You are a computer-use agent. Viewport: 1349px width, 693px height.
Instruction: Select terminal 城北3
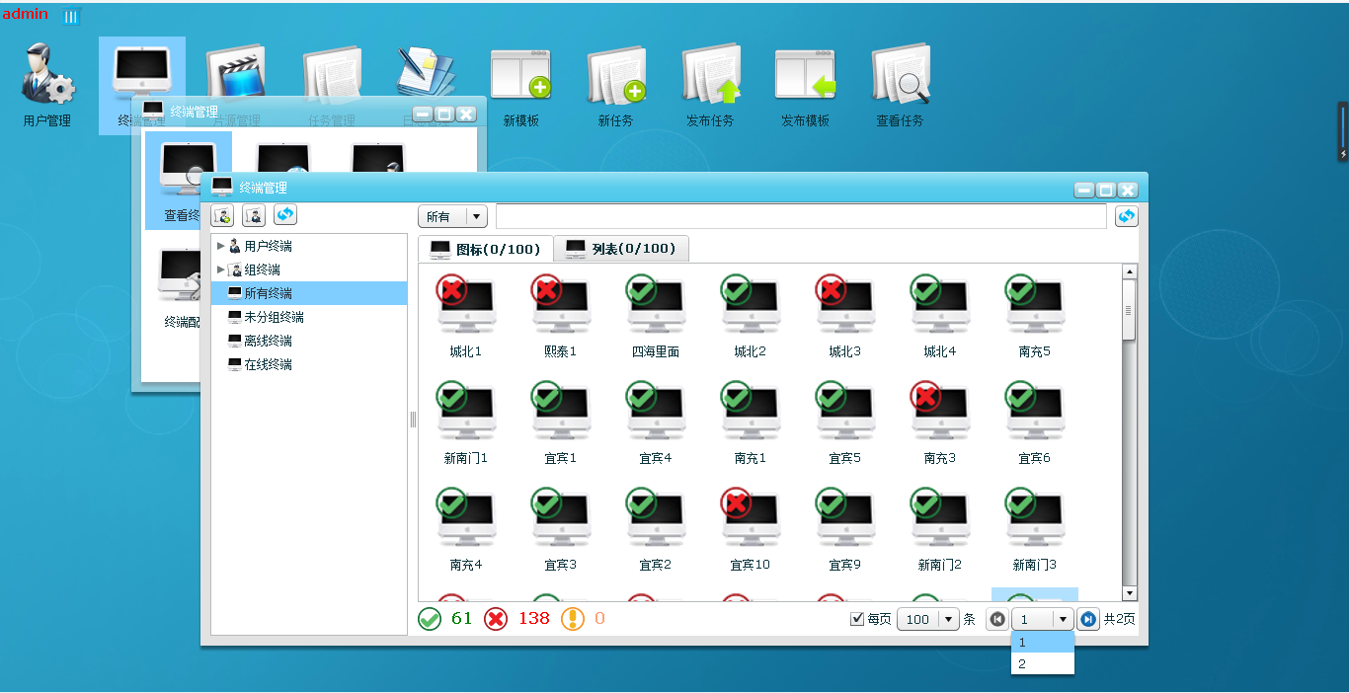point(845,316)
